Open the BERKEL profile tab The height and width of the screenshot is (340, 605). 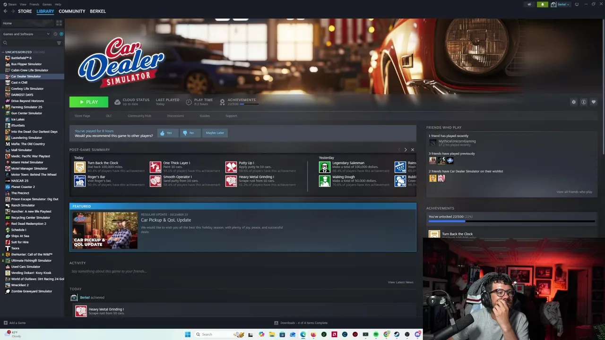tap(98, 11)
